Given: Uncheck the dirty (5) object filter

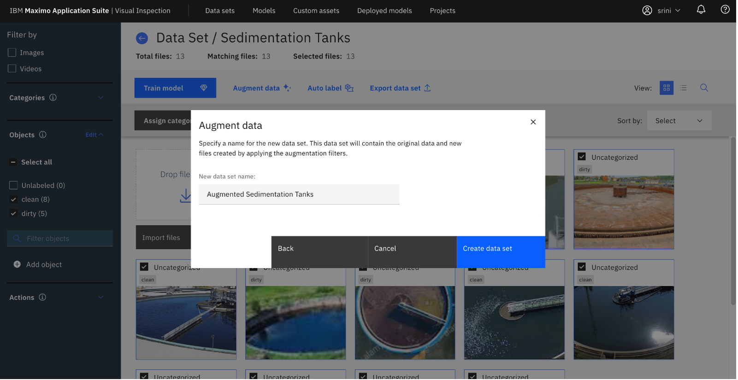Looking at the screenshot, I should pos(13,214).
